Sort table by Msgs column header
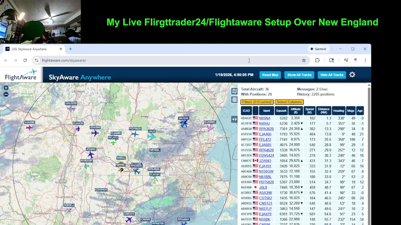 [x=351, y=111]
